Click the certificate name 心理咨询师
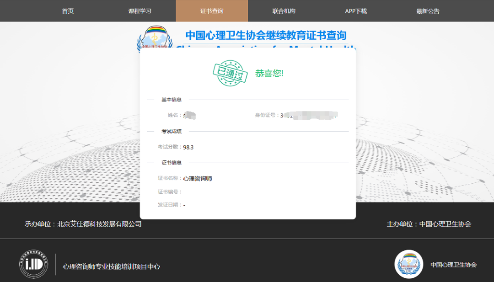 198,178
